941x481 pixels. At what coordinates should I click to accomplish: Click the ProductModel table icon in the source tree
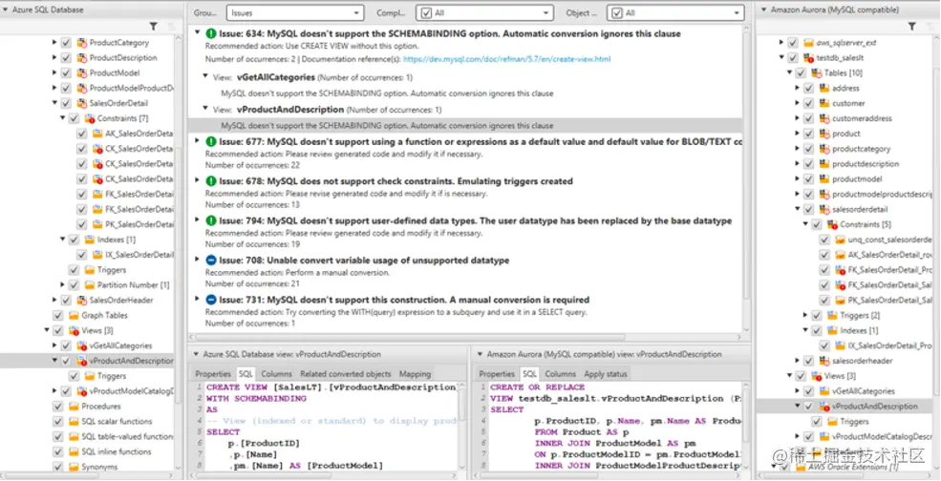[82, 73]
